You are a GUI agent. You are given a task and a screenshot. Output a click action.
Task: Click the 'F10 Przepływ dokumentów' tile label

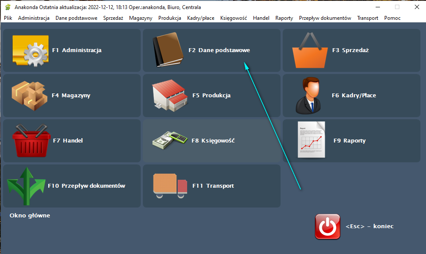(x=86, y=186)
